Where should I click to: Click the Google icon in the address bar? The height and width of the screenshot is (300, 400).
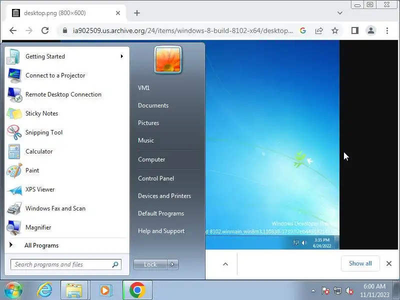(x=303, y=30)
